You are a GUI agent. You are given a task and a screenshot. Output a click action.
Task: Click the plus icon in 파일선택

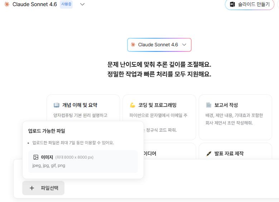click(32, 188)
